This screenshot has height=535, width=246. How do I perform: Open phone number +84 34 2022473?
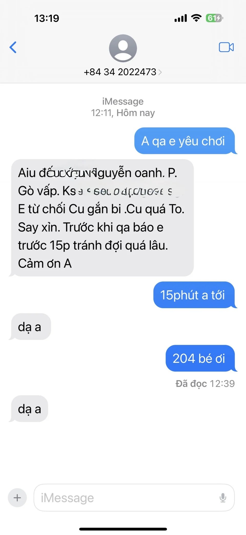pos(120,72)
